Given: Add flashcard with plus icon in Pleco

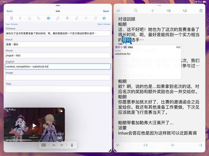Looking at the screenshot, I should 153,11.
